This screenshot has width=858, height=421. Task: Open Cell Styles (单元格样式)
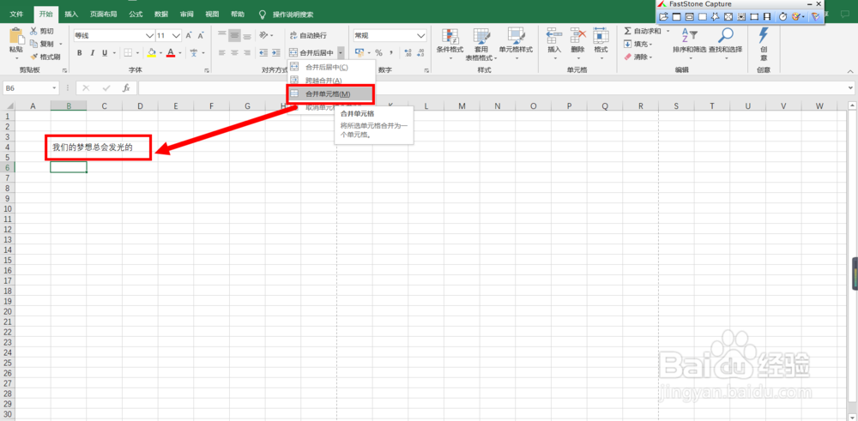tap(516, 44)
